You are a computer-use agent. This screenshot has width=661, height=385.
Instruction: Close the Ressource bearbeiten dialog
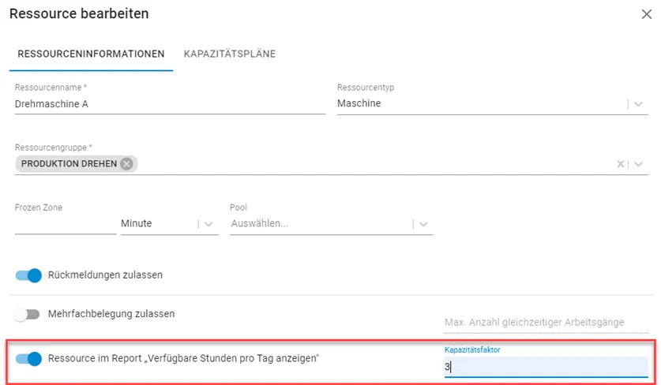pyautogui.click(x=646, y=14)
